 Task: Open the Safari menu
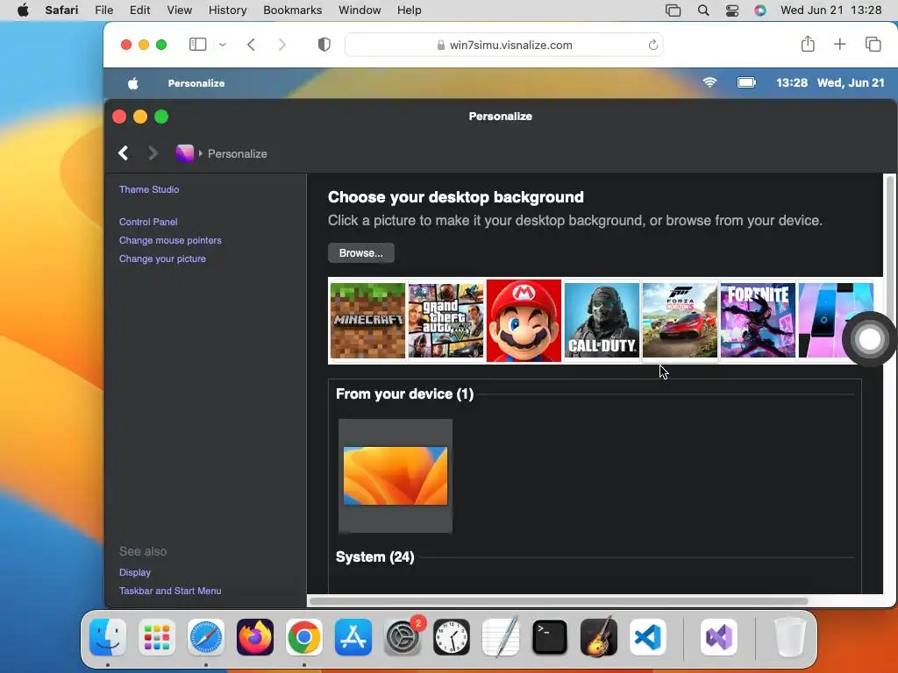pyautogui.click(x=61, y=11)
